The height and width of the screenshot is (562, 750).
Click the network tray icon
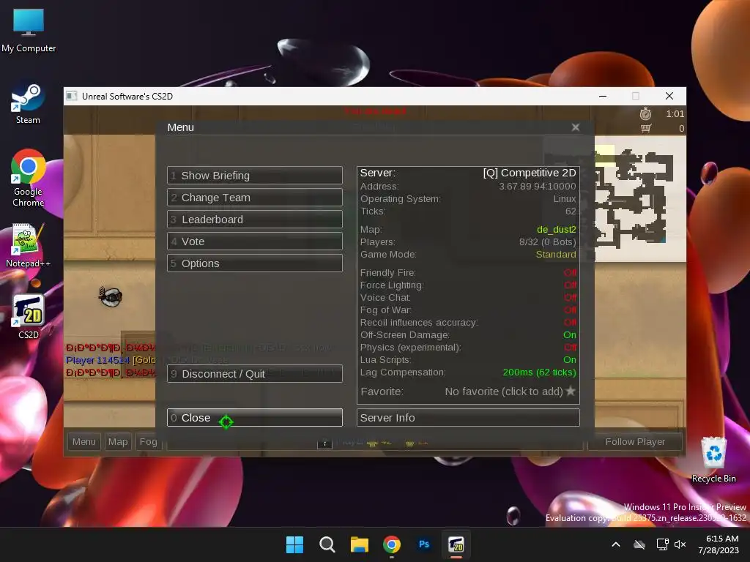[x=662, y=544]
